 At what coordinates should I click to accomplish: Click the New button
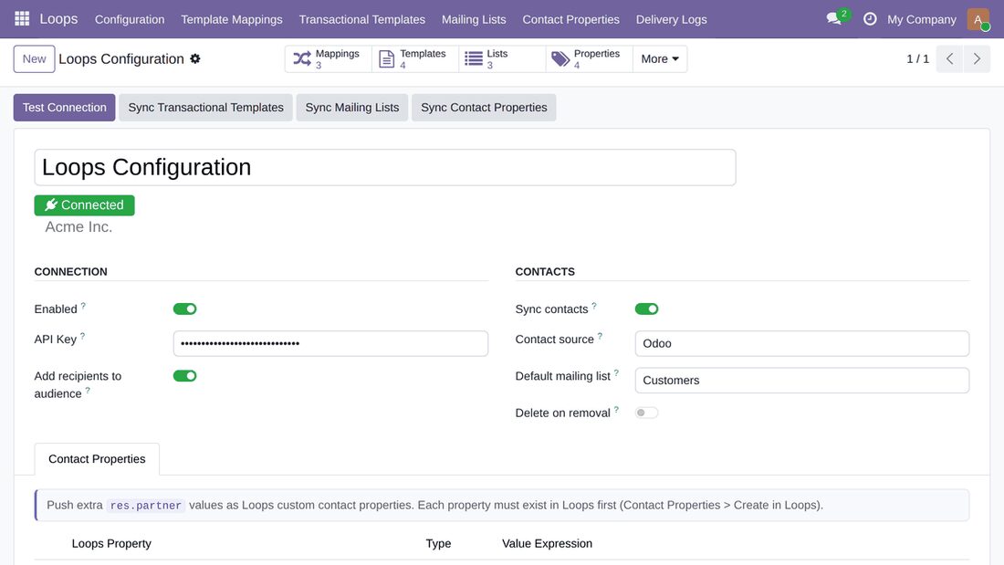34,59
